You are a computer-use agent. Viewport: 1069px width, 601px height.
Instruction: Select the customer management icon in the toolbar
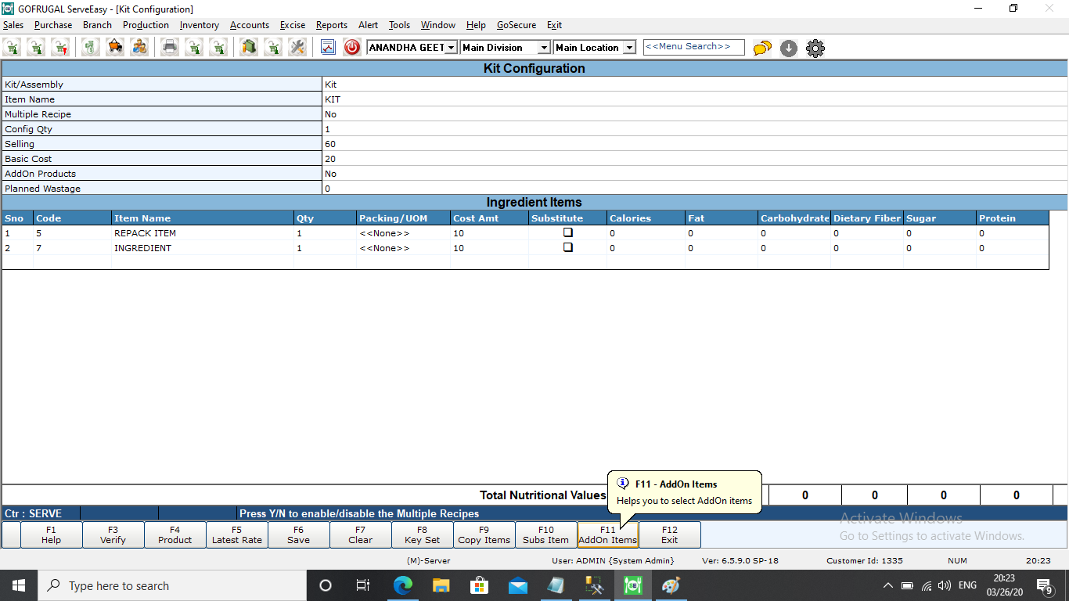pos(139,48)
